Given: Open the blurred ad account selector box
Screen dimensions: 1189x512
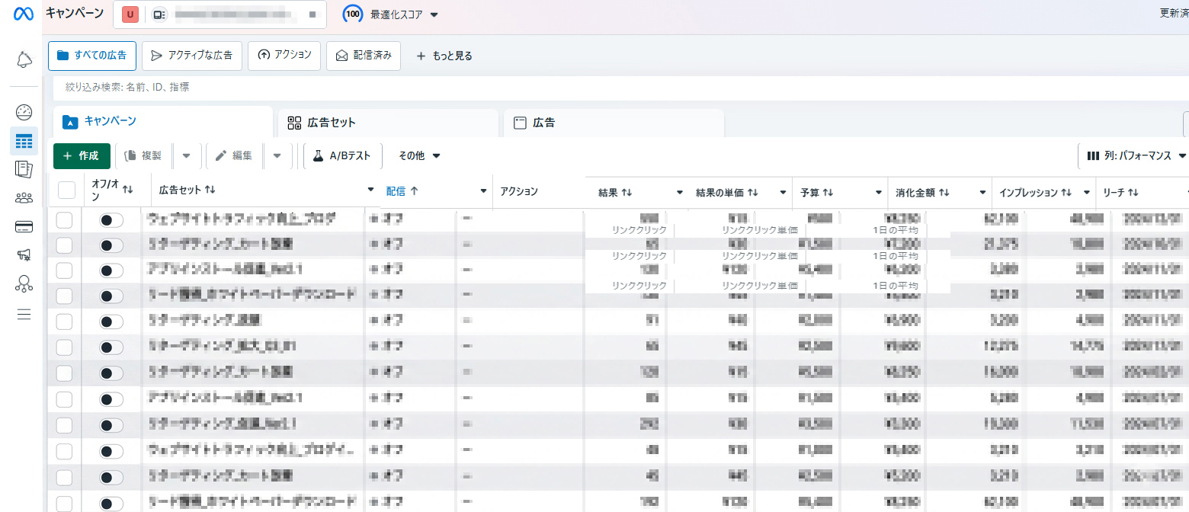Looking at the screenshot, I should click(x=220, y=14).
